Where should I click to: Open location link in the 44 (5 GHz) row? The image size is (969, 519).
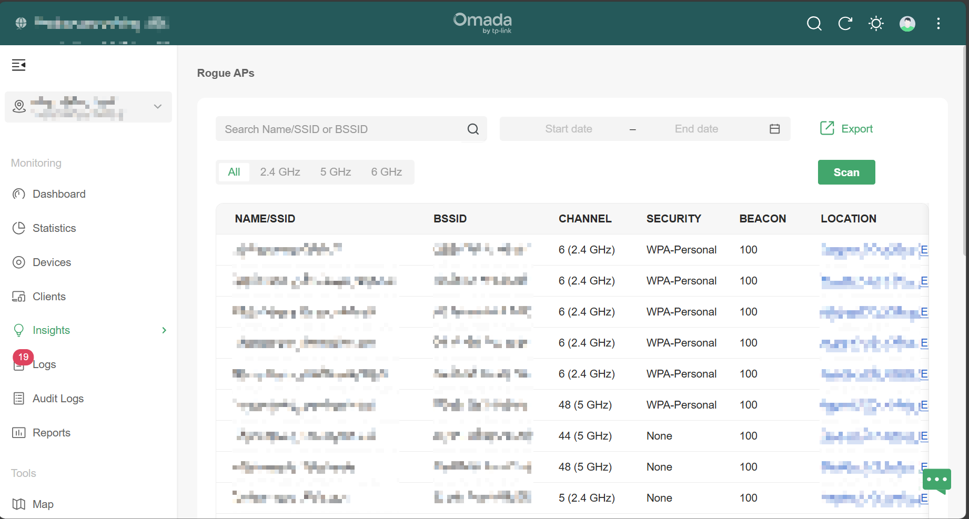click(x=874, y=436)
